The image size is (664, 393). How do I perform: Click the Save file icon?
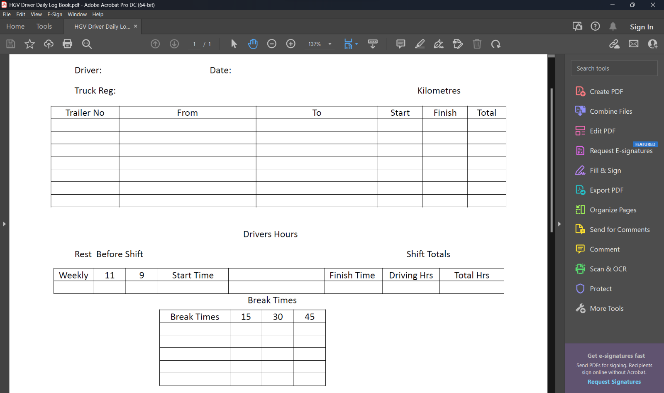(x=11, y=44)
